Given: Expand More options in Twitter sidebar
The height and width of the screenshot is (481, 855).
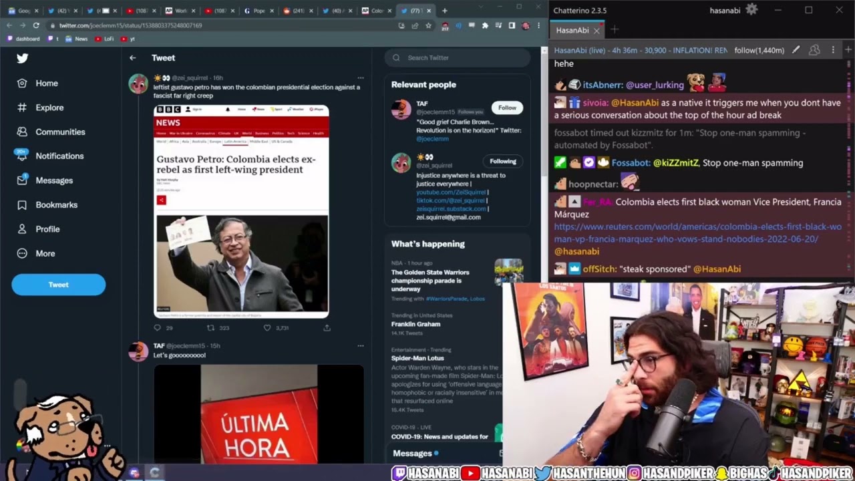Looking at the screenshot, I should pyautogui.click(x=36, y=253).
